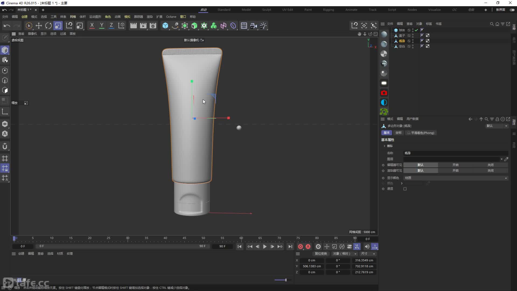Add a Light object icon
The image size is (517, 291).
tap(263, 26)
